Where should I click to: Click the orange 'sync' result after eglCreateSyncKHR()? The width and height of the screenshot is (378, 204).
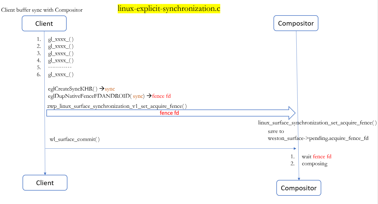point(110,89)
